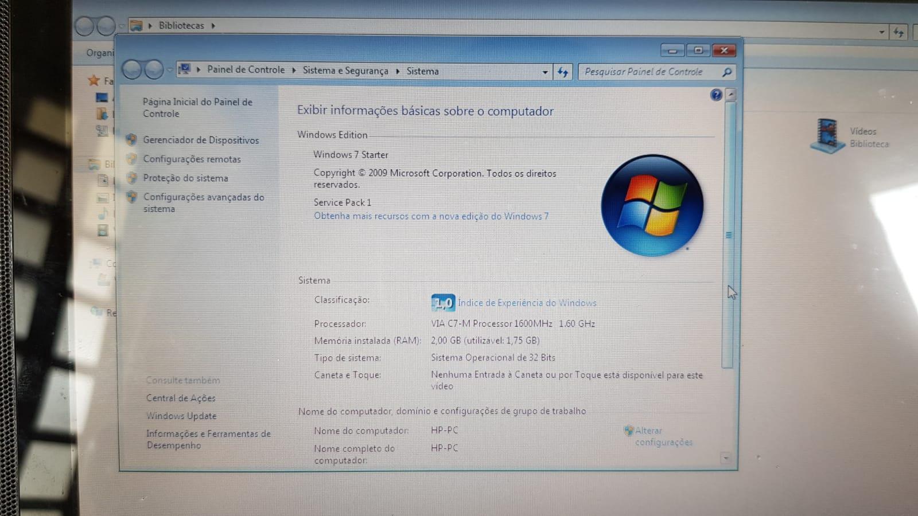This screenshot has height=516, width=918.
Task: Minimize the Sistema window
Action: [672, 50]
